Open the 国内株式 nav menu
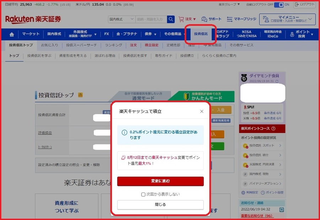Screen dimensions: 320x220 (x=54, y=34)
